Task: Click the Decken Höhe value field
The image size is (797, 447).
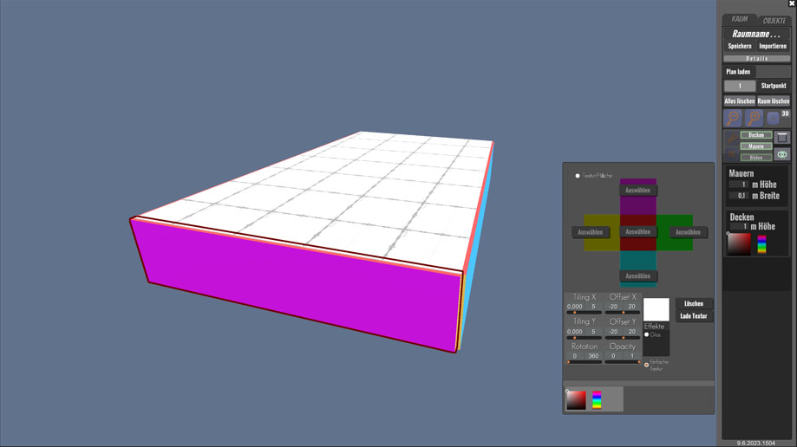Action: pyautogui.click(x=740, y=227)
